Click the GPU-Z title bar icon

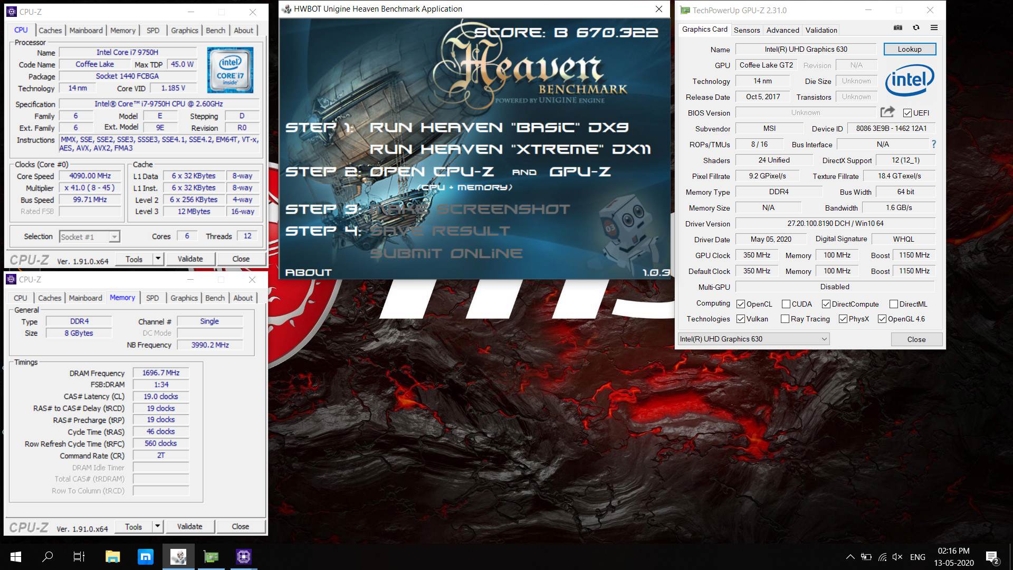pos(685,10)
